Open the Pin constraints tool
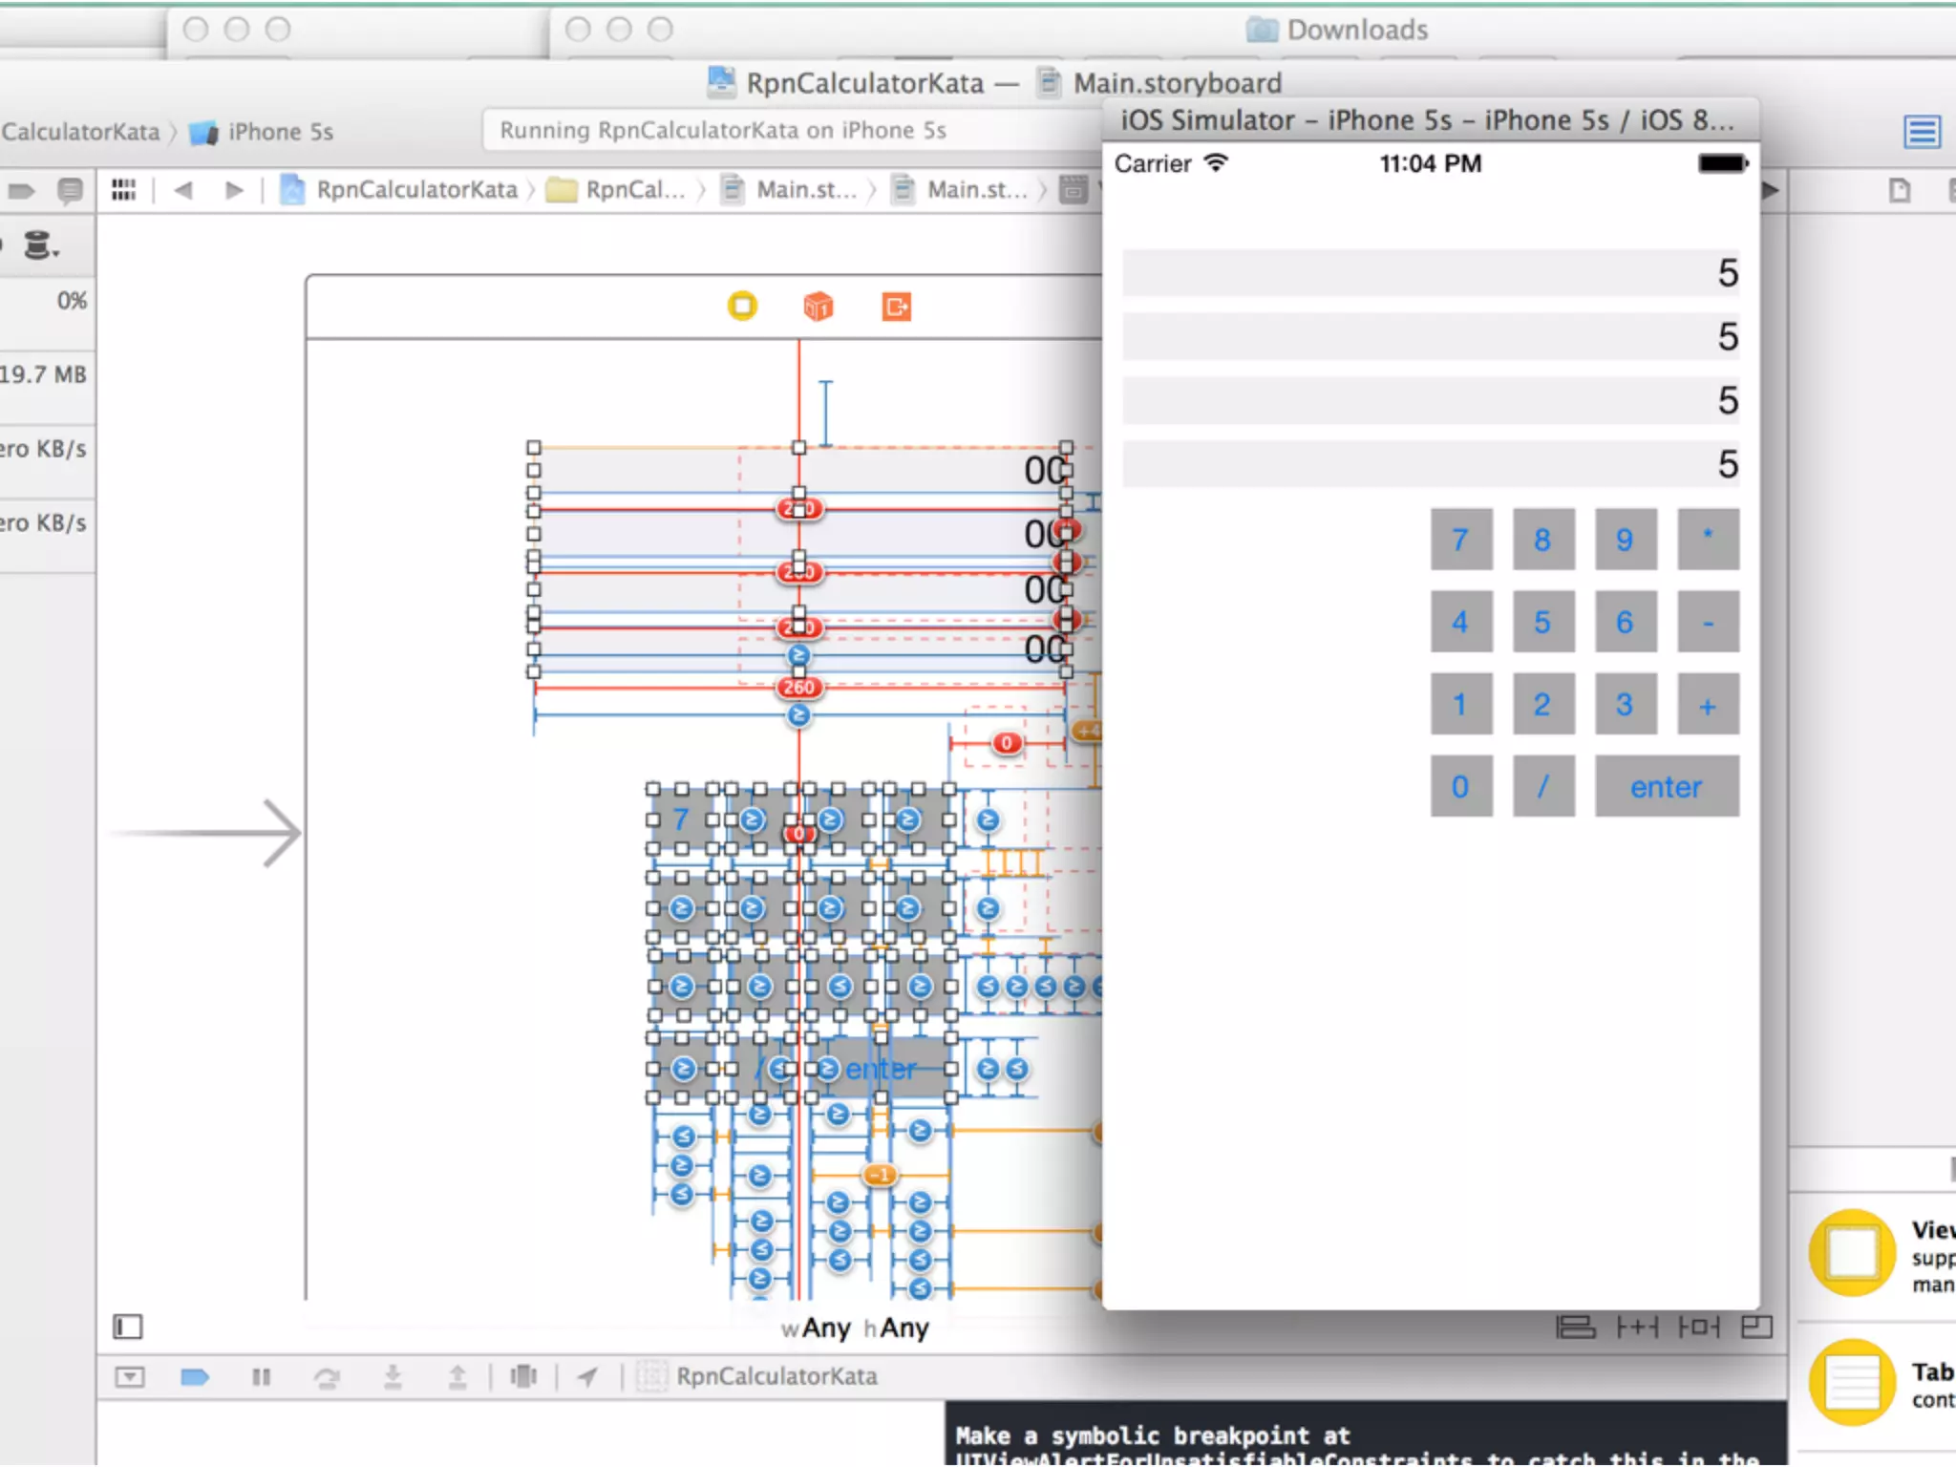The image size is (1956, 1467). 1636,1327
